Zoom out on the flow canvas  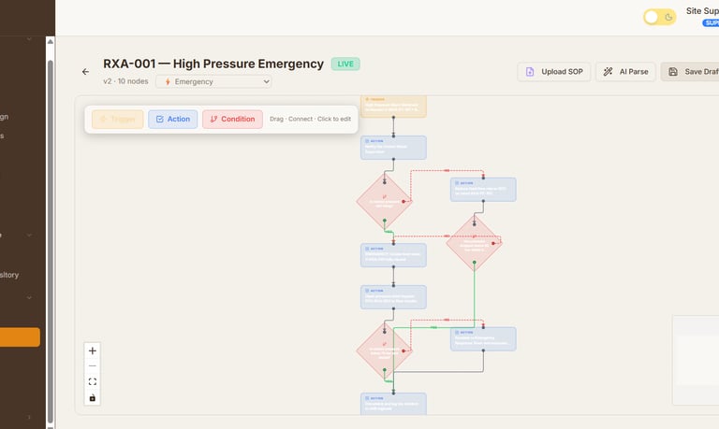(x=92, y=366)
